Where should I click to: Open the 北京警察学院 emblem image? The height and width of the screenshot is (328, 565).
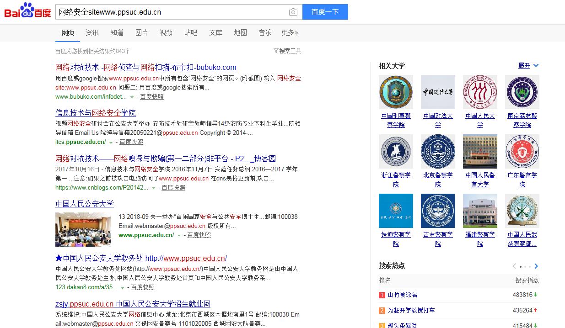[438, 151]
